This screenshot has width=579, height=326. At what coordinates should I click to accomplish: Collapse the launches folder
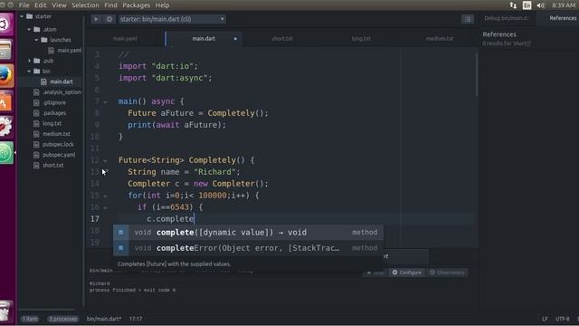coord(36,40)
